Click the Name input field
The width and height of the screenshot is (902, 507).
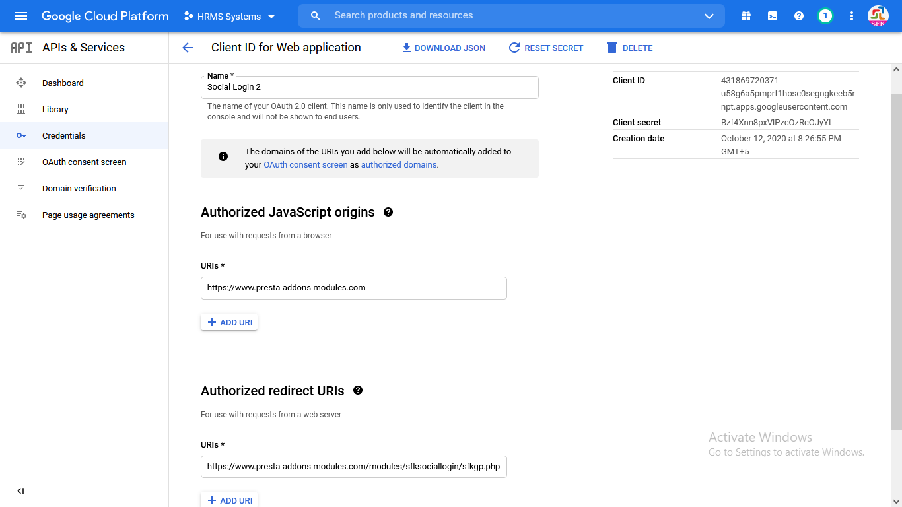tap(370, 87)
